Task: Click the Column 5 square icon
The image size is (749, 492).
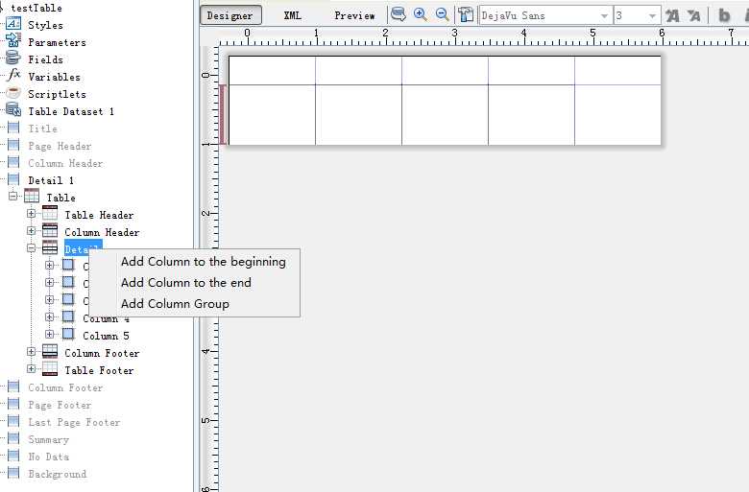Action: point(68,334)
